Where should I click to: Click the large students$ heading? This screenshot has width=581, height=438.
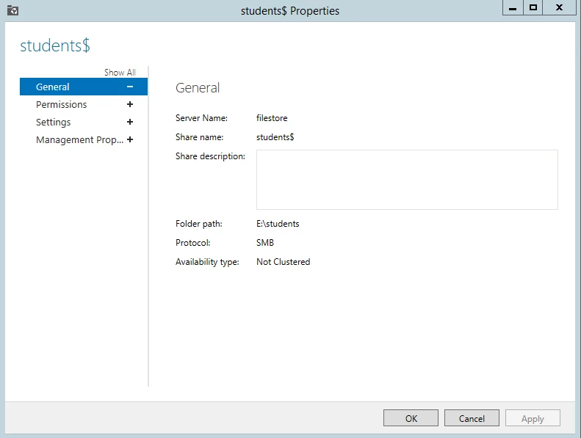pos(55,45)
